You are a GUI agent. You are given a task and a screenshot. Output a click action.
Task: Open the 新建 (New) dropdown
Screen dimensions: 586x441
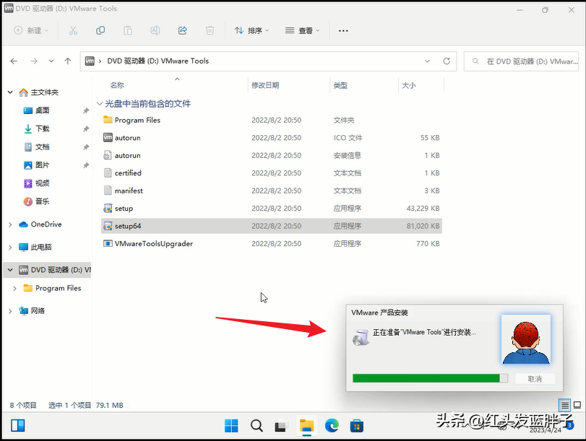[x=31, y=30]
